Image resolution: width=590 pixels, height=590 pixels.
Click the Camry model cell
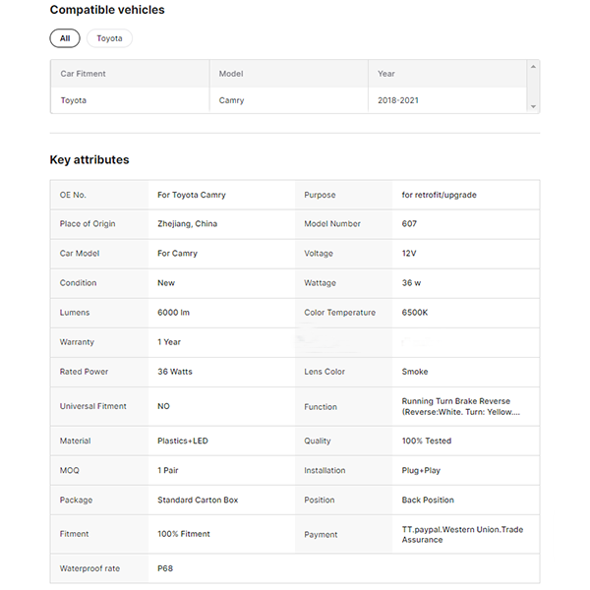(231, 100)
